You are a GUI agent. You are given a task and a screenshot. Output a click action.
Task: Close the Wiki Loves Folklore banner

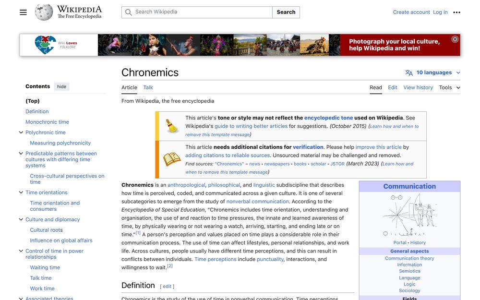pos(455,39)
